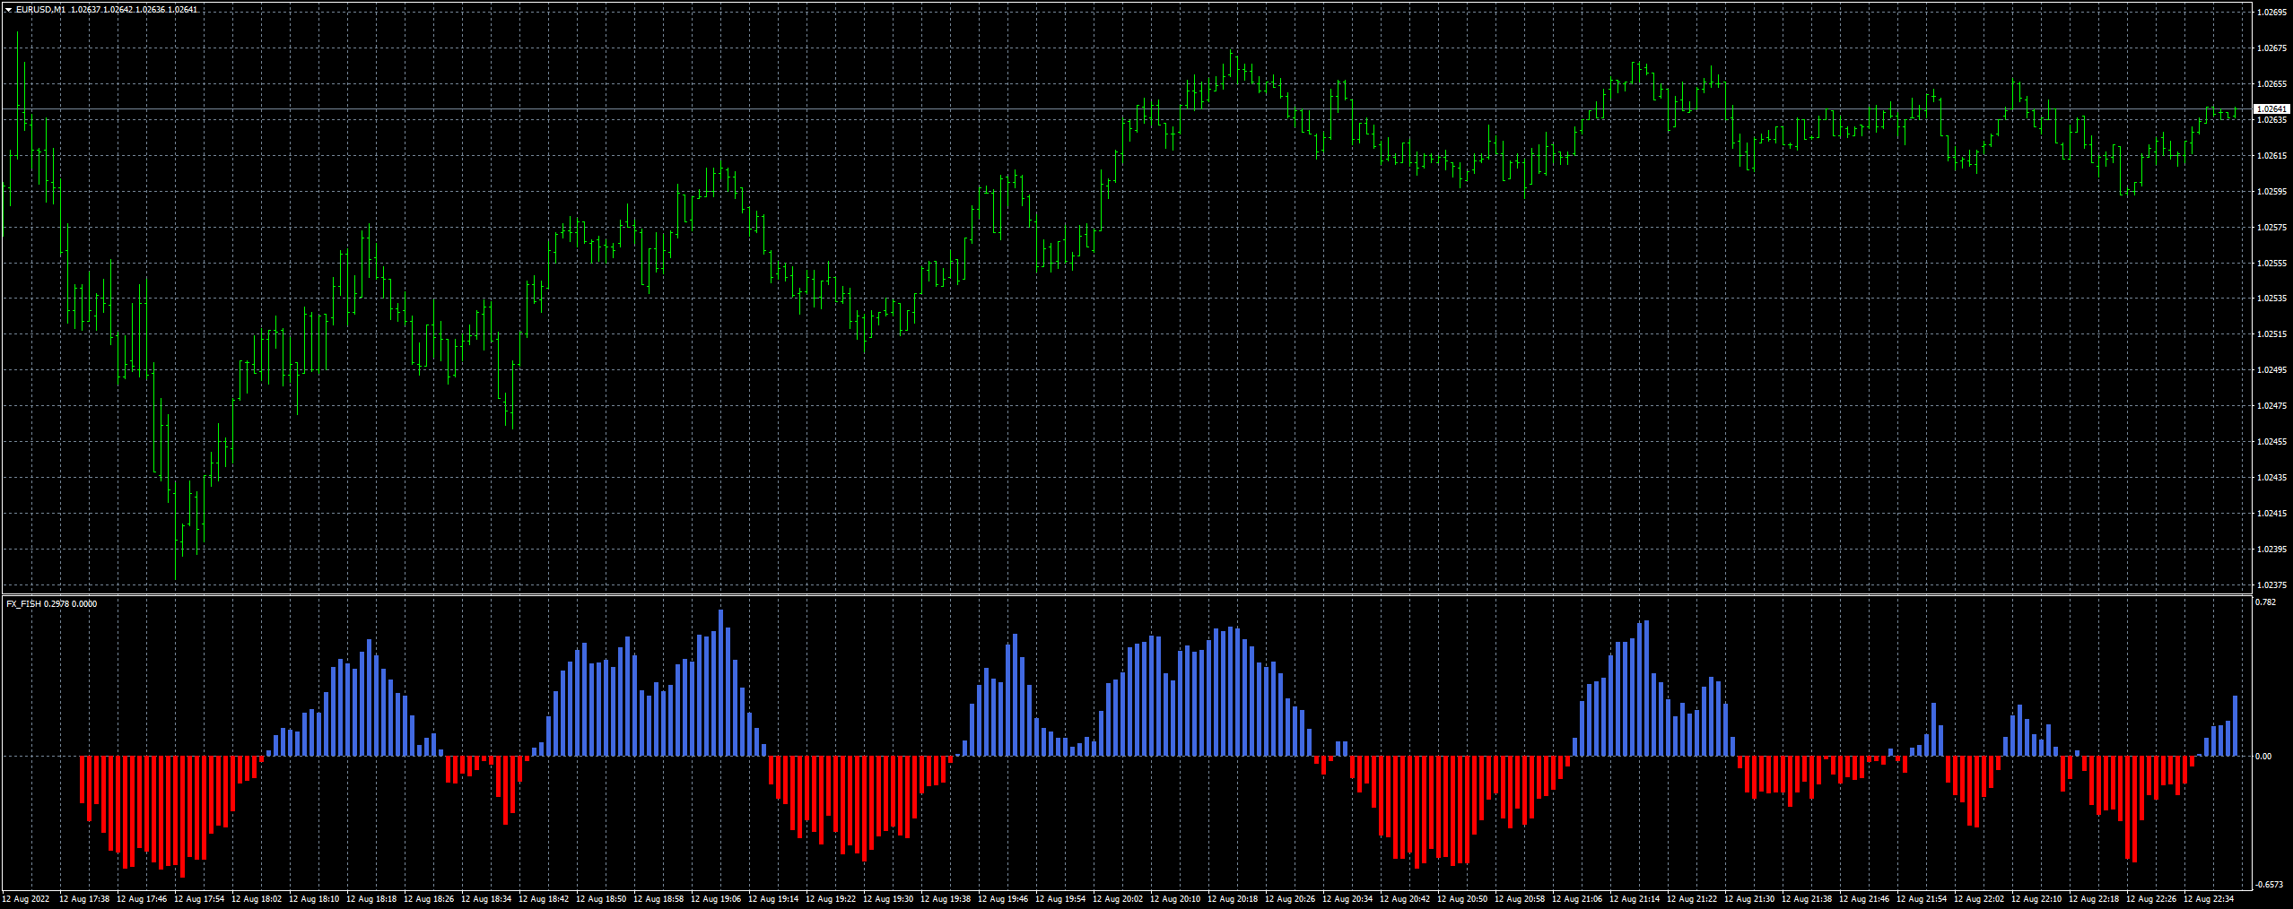The width and height of the screenshot is (2293, 909).
Task: Click the 12 Aug 22:34 time label
Action: pos(2209,899)
